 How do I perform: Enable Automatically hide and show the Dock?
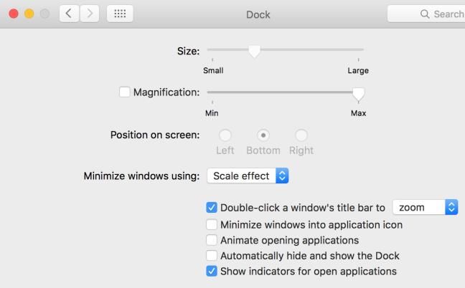[212, 256]
